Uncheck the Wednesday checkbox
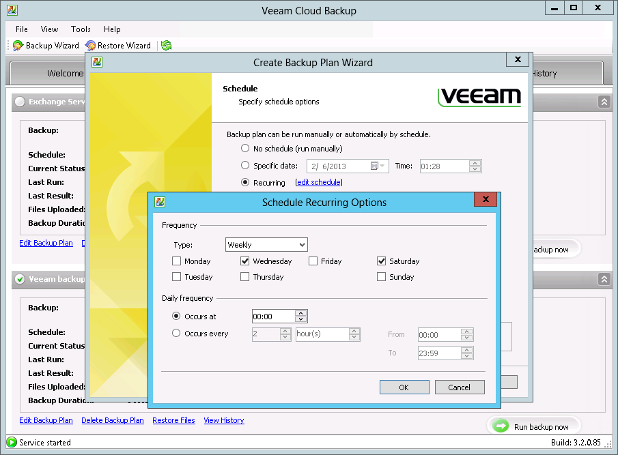 244,261
